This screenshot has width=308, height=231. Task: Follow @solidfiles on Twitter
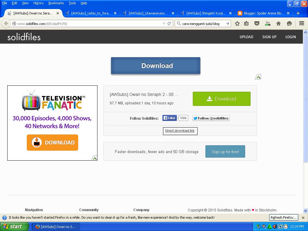coord(211,118)
